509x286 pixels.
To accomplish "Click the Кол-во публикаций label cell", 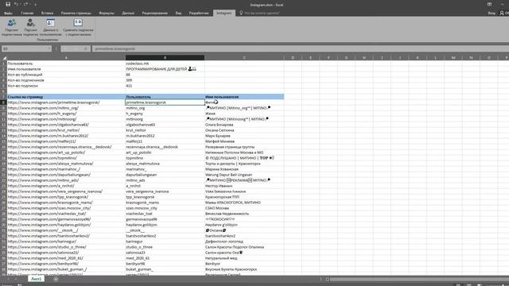I will pos(66,75).
